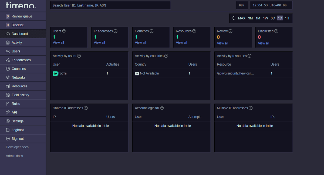Click Not Available country entry
Image resolution: width=324 pixels, height=175 pixels.
[149, 73]
